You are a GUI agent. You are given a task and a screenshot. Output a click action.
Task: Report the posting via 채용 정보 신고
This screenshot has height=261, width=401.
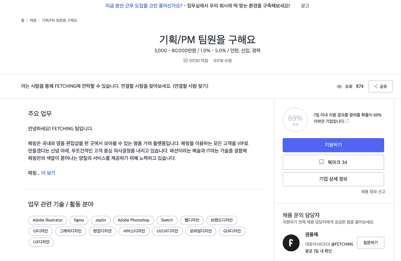coord(373,191)
